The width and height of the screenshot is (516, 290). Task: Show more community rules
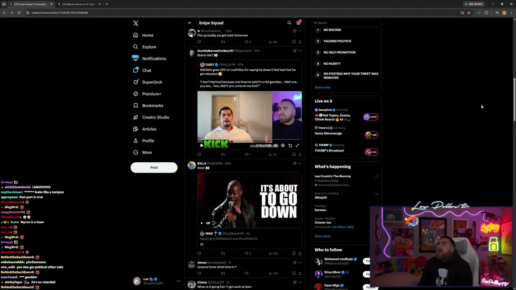(322, 87)
